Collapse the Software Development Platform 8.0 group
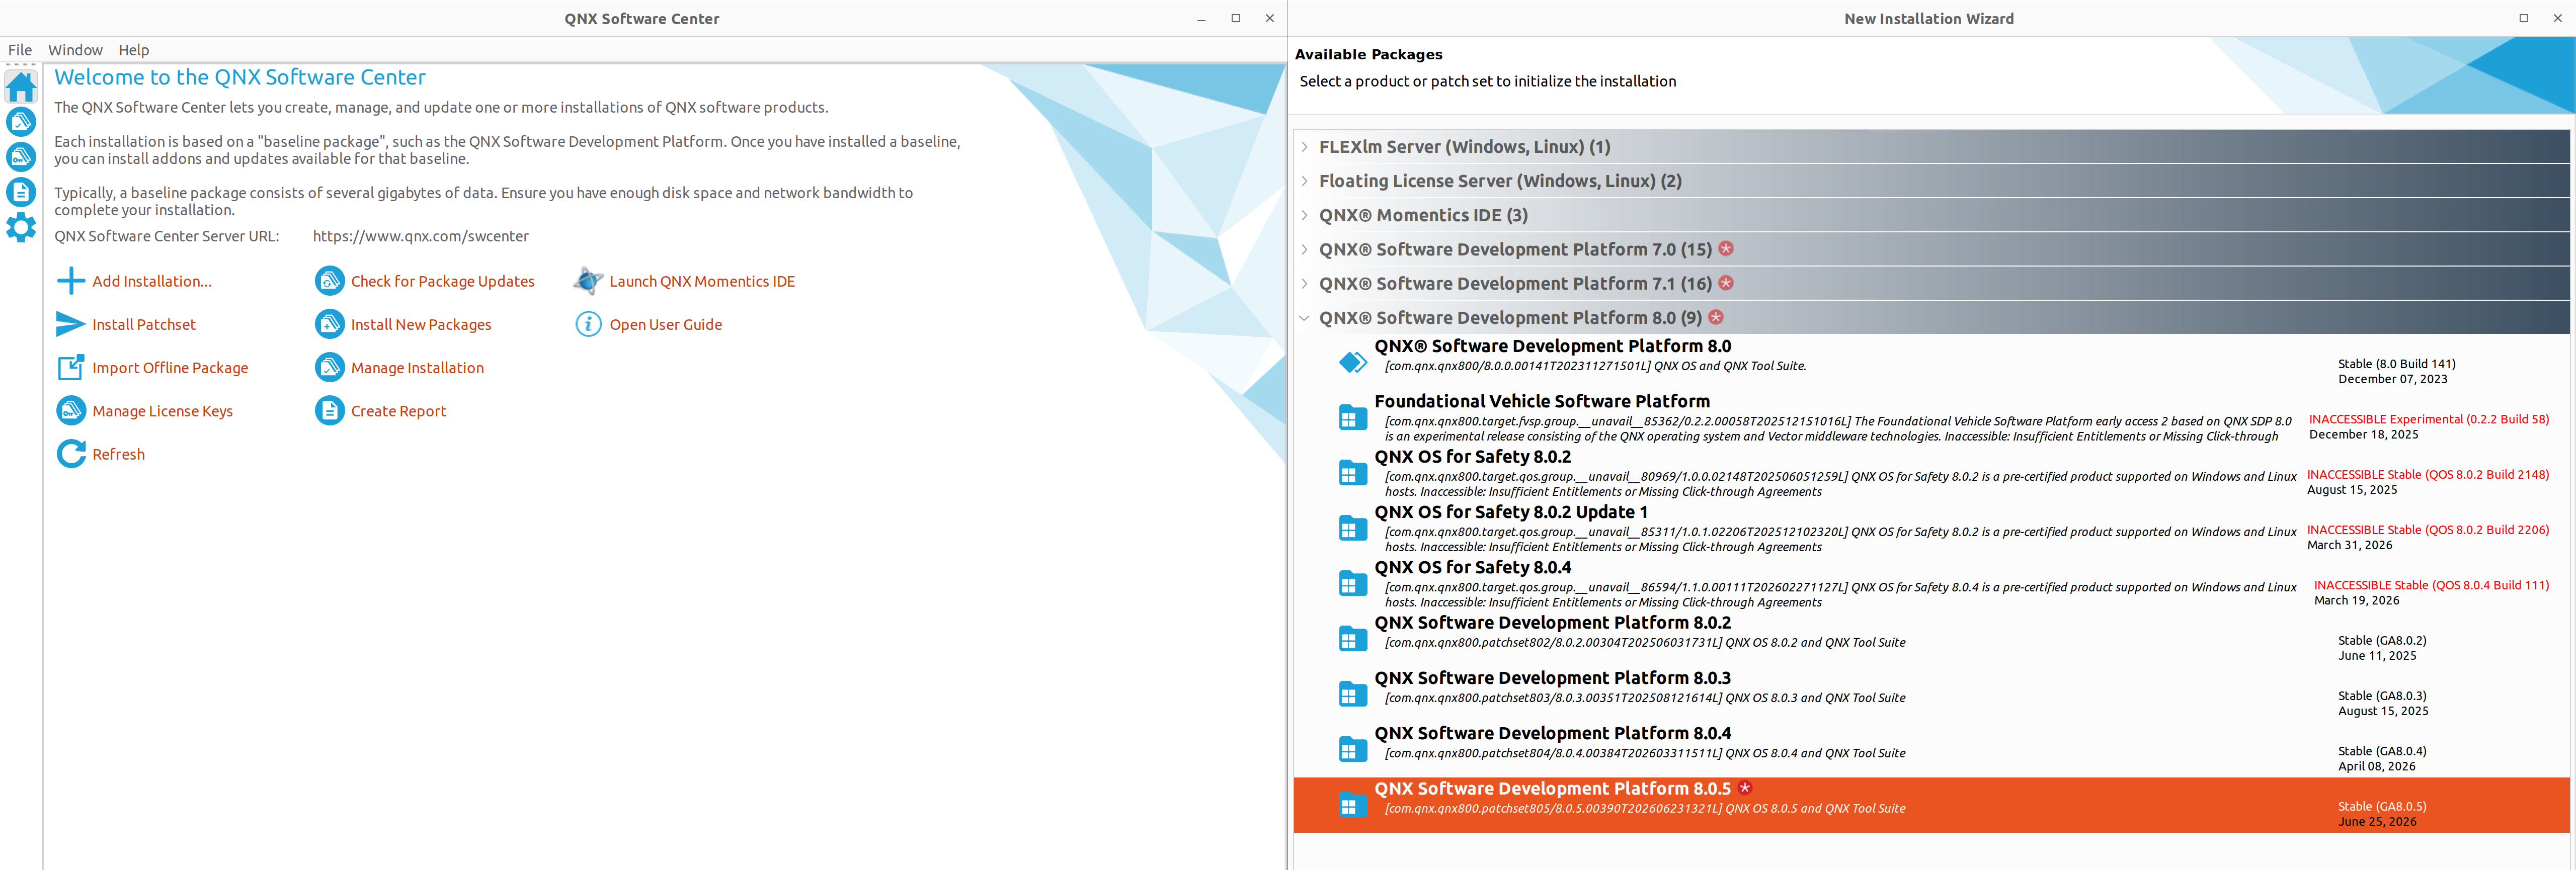2576x870 pixels. [1304, 318]
